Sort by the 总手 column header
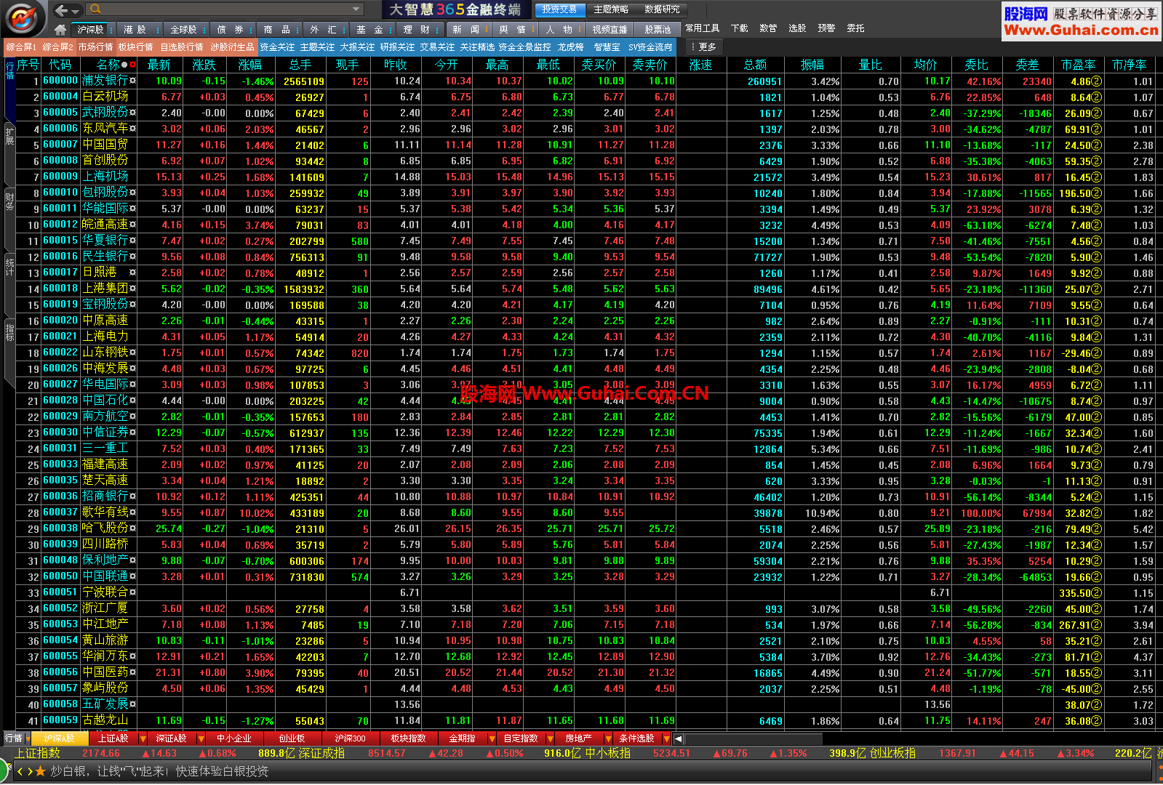This screenshot has height=785, width=1163. pyautogui.click(x=300, y=65)
